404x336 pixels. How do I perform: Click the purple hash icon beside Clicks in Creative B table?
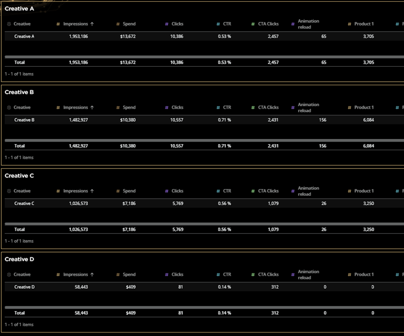[167, 107]
